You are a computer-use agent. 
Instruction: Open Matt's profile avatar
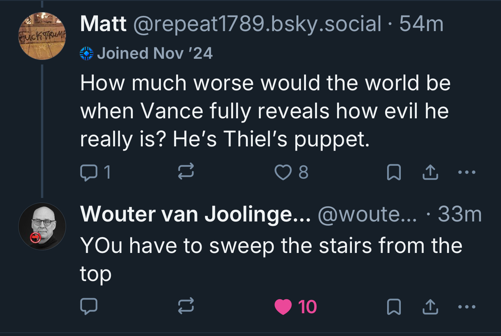point(42,36)
